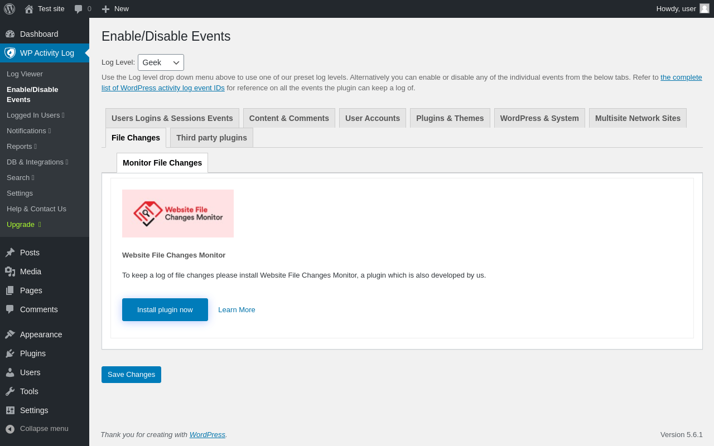Collapse the admin menu
The height and width of the screenshot is (446, 714).
tap(37, 429)
